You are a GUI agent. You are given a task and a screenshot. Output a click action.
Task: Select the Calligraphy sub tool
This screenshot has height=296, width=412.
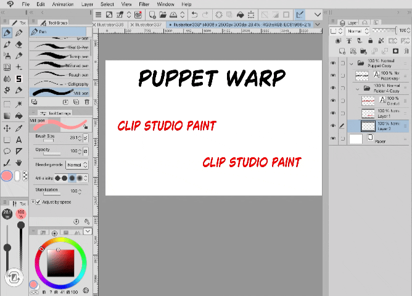pos(60,84)
